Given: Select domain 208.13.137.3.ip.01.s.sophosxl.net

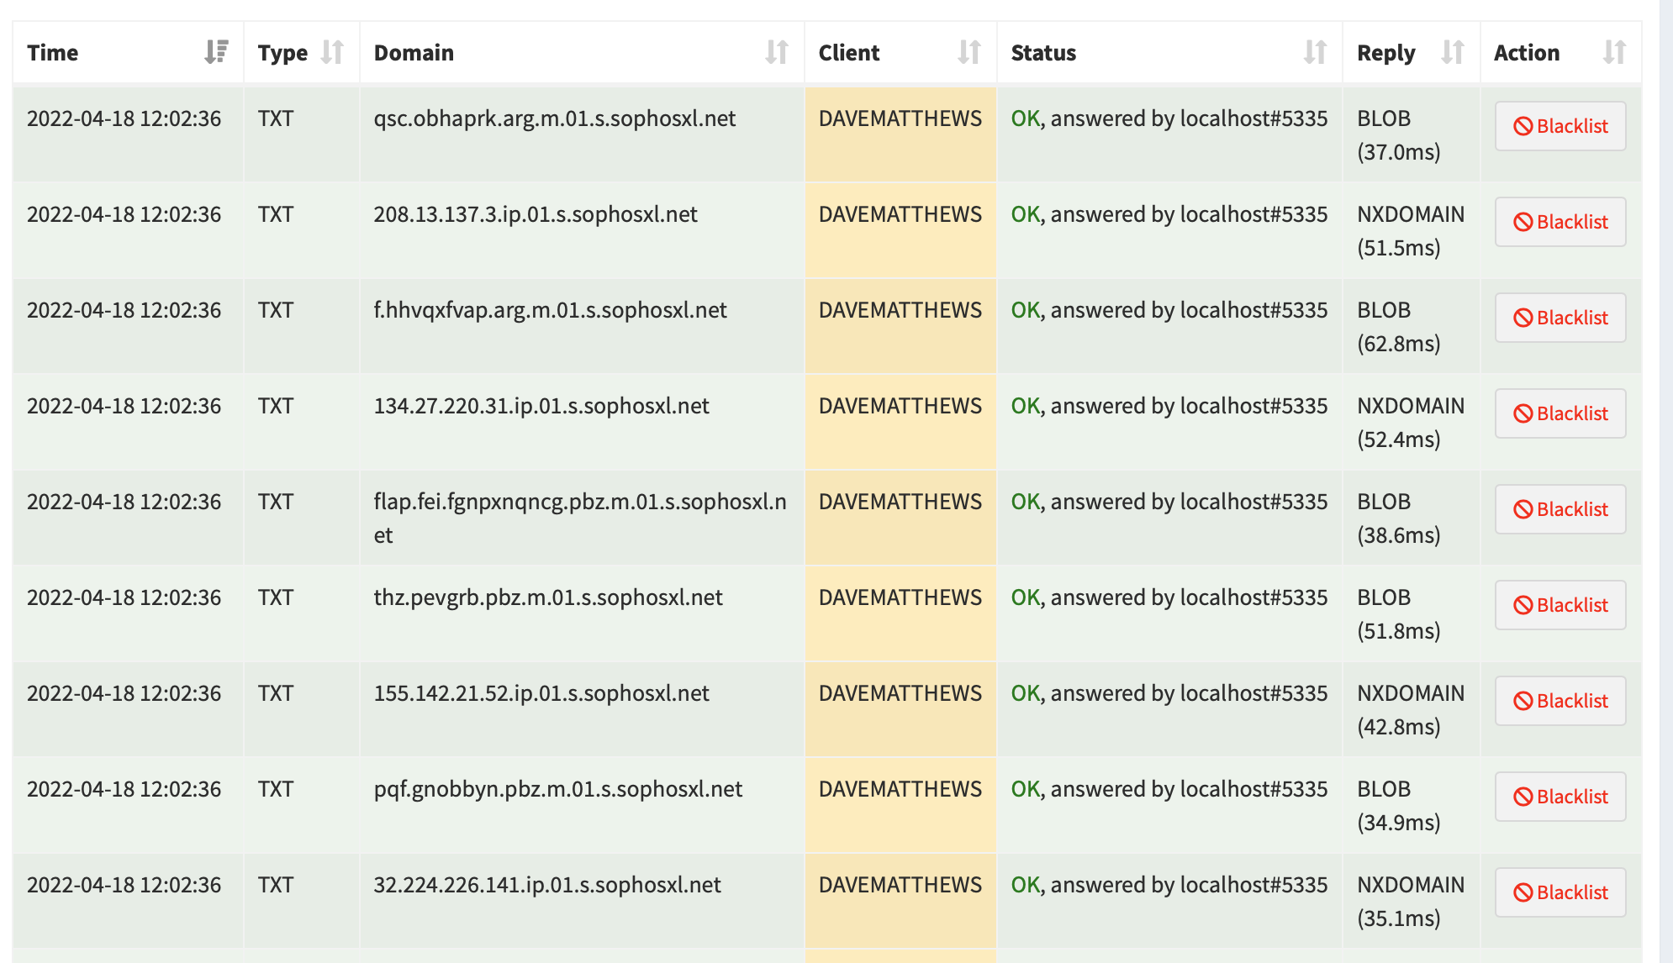Looking at the screenshot, I should (536, 214).
